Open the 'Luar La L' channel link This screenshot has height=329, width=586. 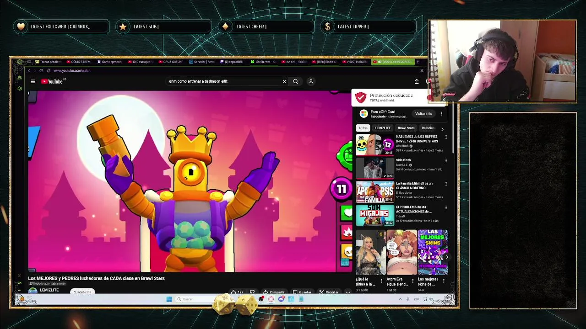click(402, 165)
